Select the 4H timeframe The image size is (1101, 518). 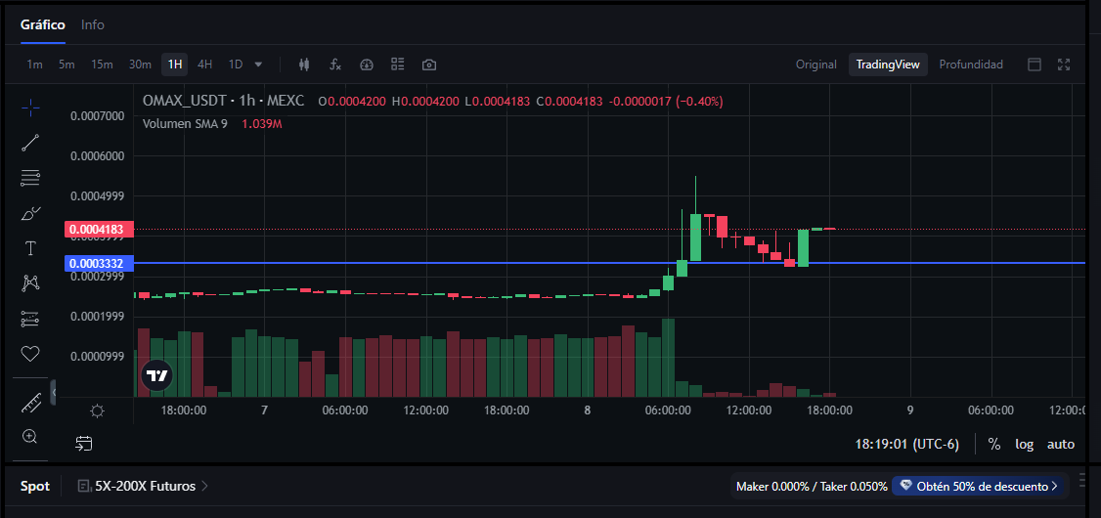204,65
